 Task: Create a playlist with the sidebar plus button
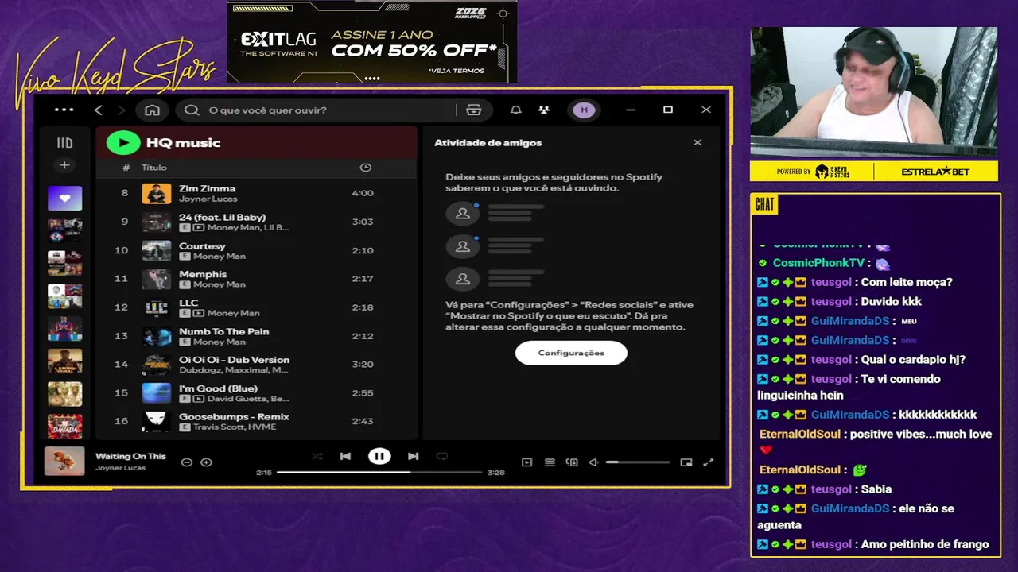click(64, 165)
